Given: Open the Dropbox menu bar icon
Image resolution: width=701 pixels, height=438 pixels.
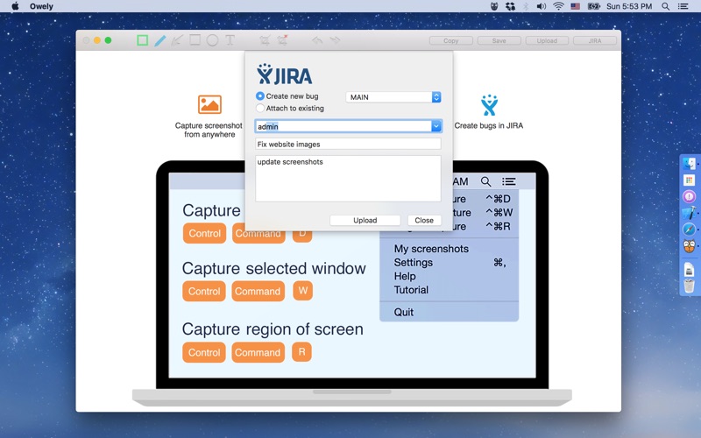Looking at the screenshot, I should (510, 6).
